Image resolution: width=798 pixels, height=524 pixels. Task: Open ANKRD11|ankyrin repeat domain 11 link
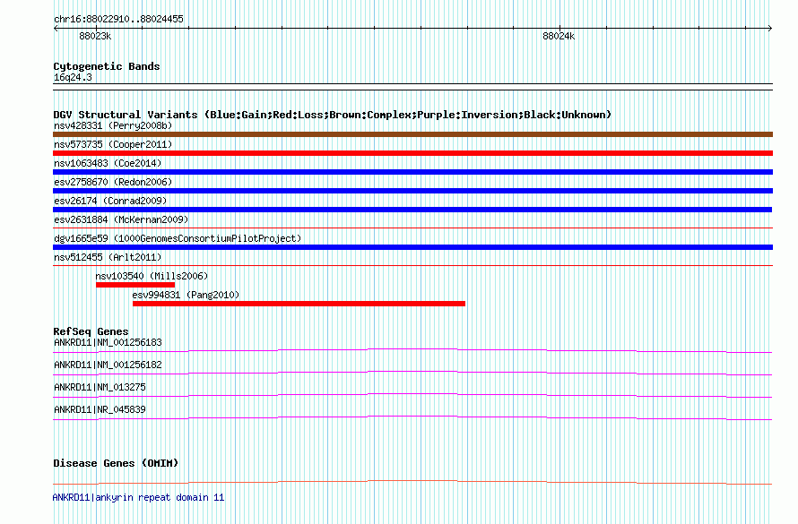(138, 497)
